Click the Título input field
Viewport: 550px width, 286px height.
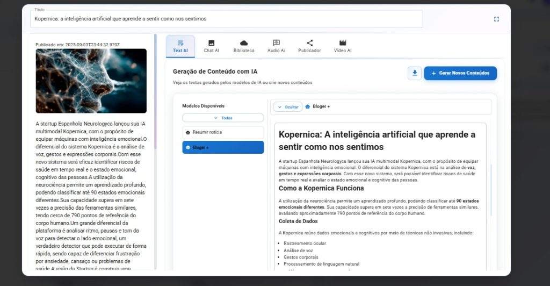pyautogui.click(x=226, y=19)
